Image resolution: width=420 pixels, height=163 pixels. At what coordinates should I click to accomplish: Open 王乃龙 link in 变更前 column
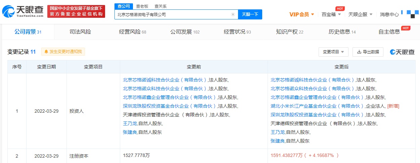130,123
